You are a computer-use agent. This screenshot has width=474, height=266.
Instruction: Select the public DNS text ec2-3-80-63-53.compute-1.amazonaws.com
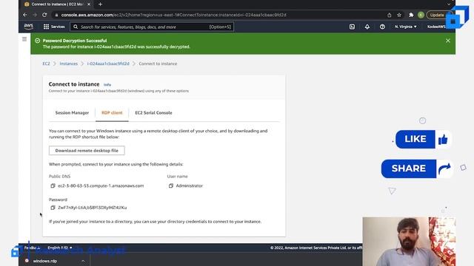101,185
